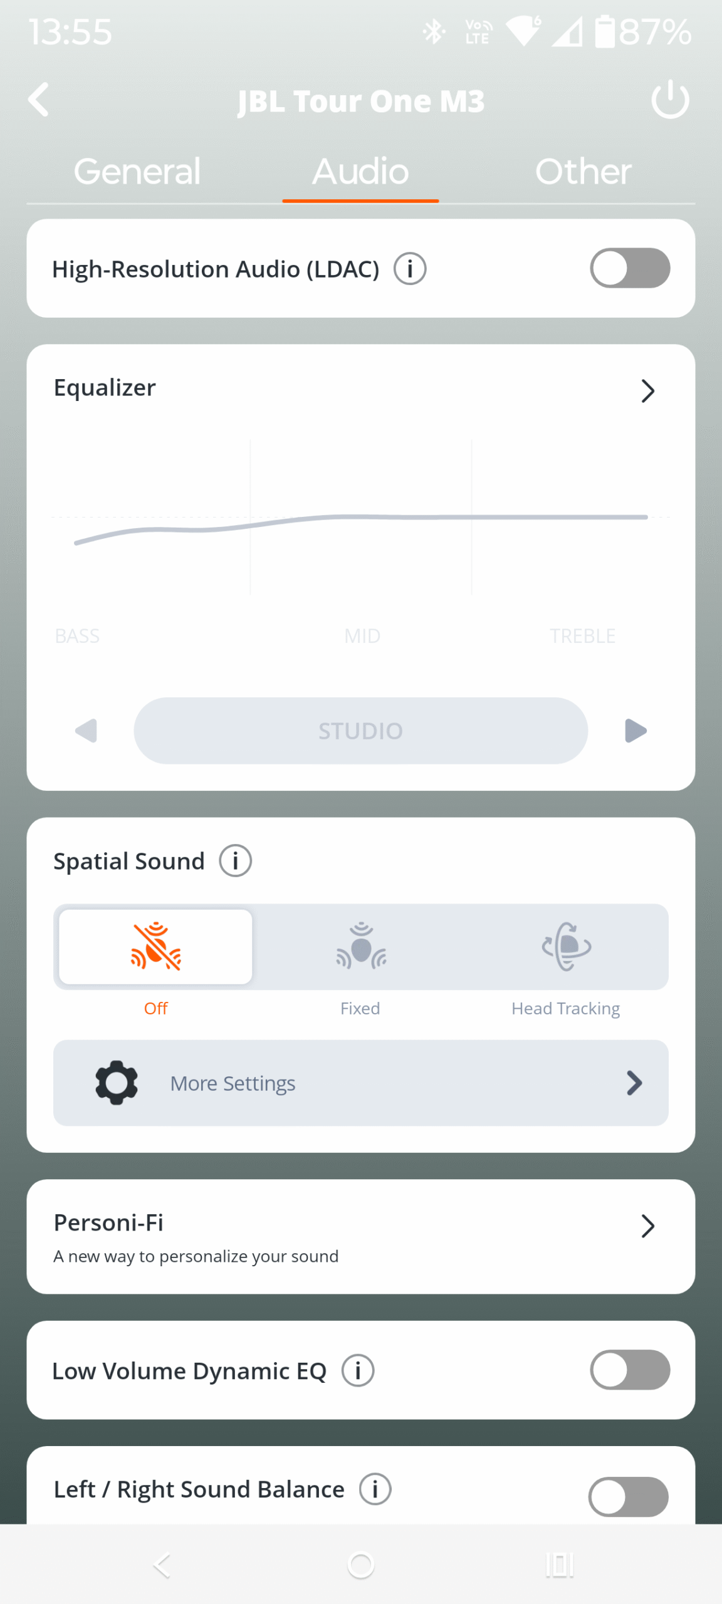This screenshot has width=722, height=1604.
Task: Show Spatial Sound info tooltip
Action: [x=236, y=861]
